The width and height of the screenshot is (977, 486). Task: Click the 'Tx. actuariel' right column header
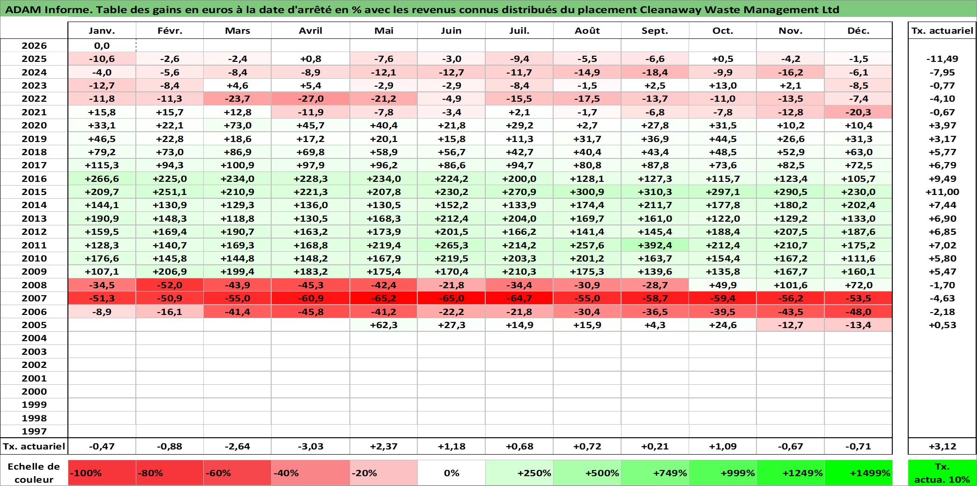[x=942, y=30]
